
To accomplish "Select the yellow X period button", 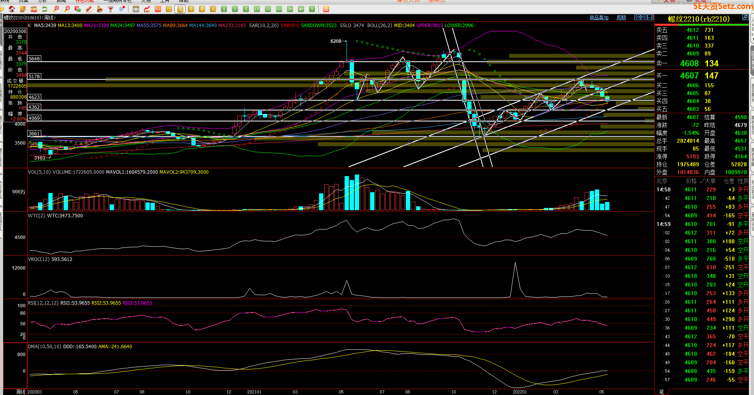I will [213, 9].
